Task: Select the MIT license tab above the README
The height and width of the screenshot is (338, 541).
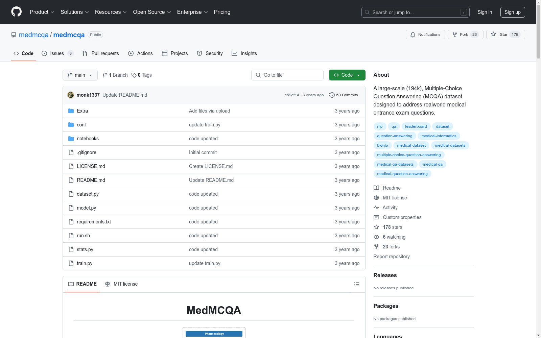Action: (121, 284)
